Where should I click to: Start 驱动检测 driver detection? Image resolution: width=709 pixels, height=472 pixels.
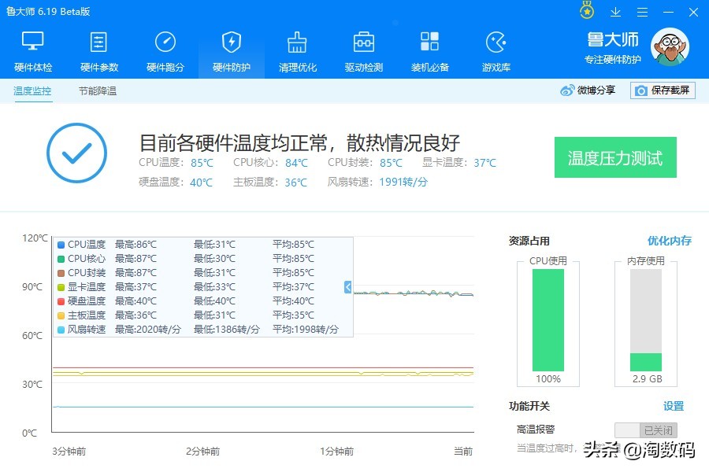363,49
